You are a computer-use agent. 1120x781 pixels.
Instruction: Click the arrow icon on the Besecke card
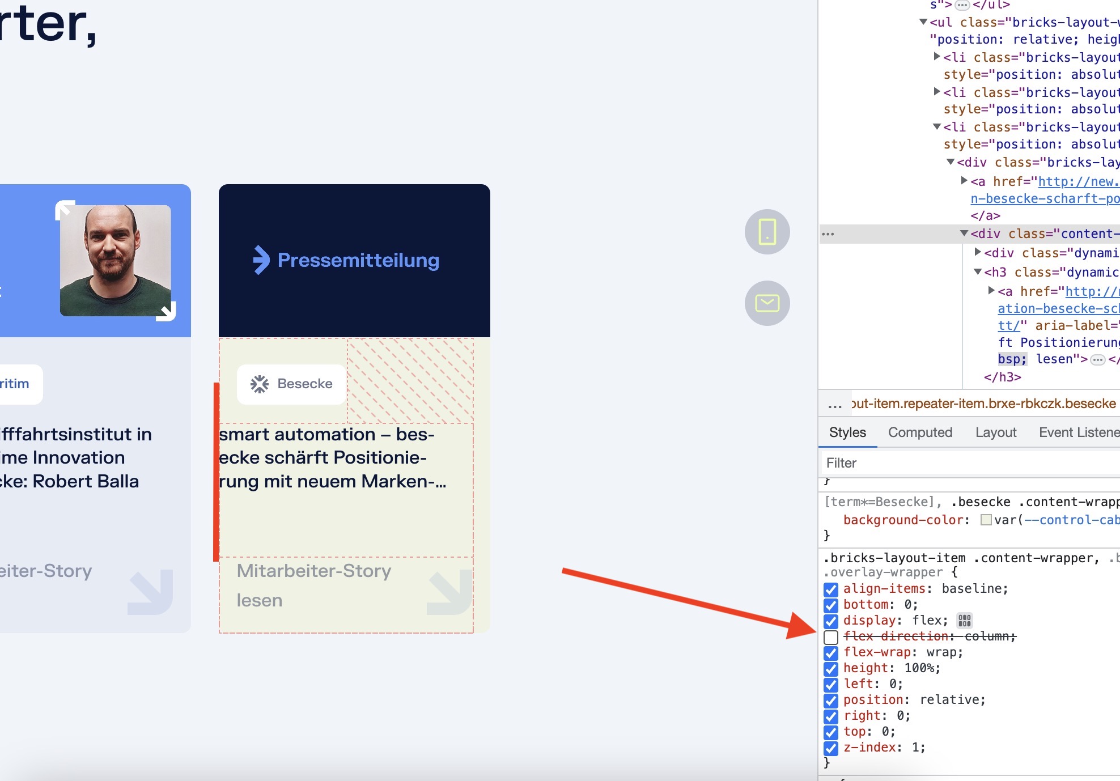pyautogui.click(x=450, y=592)
